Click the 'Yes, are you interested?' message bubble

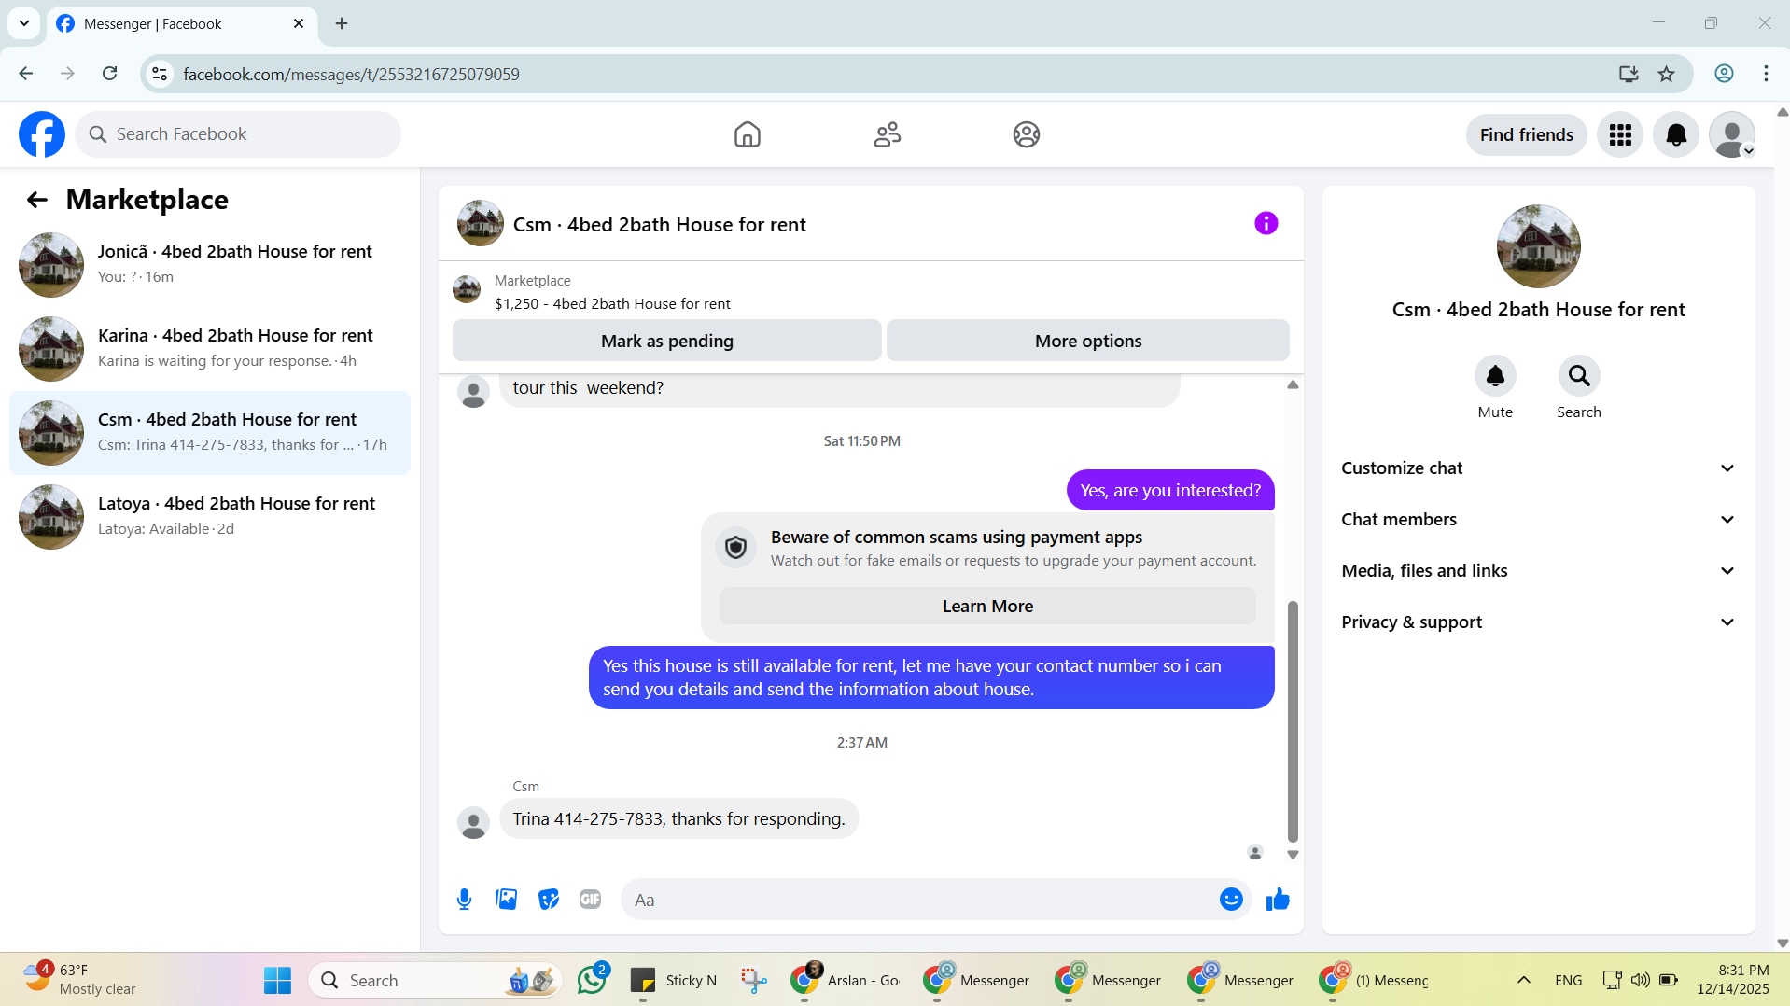[x=1169, y=490]
